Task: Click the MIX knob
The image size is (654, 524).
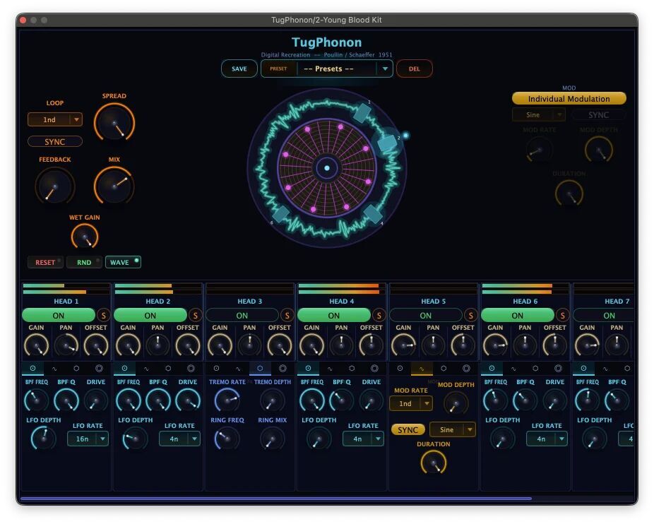Action: pos(114,186)
